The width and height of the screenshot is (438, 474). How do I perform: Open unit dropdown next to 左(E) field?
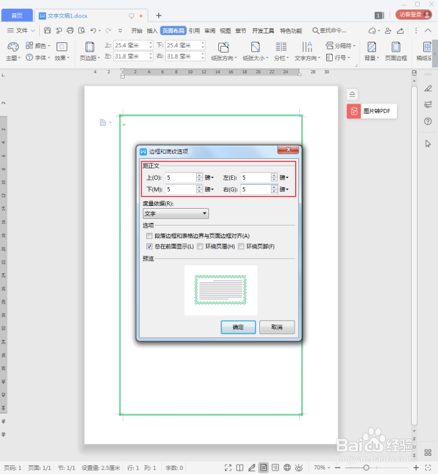(284, 178)
